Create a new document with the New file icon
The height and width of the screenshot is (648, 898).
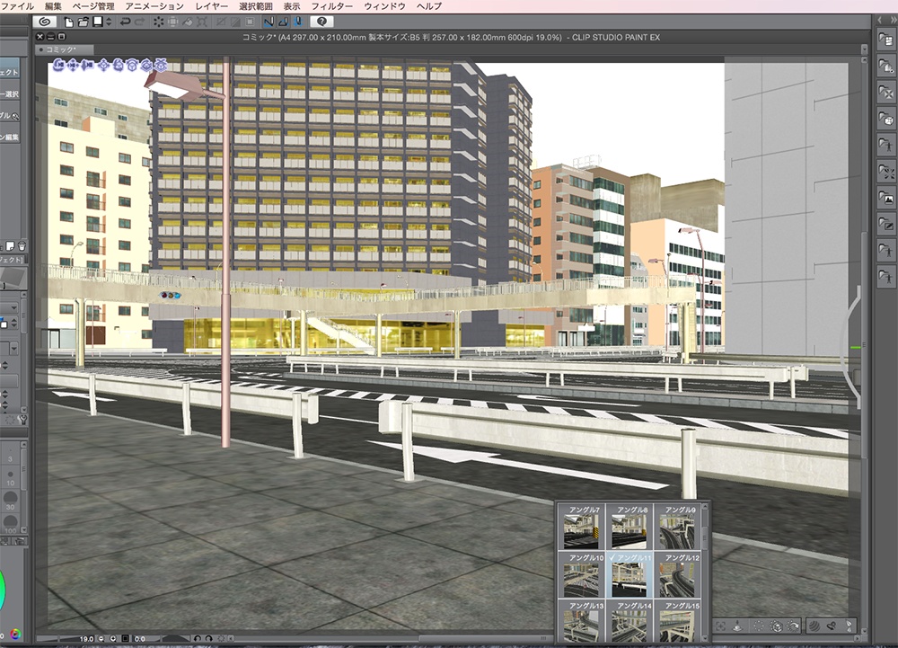70,21
